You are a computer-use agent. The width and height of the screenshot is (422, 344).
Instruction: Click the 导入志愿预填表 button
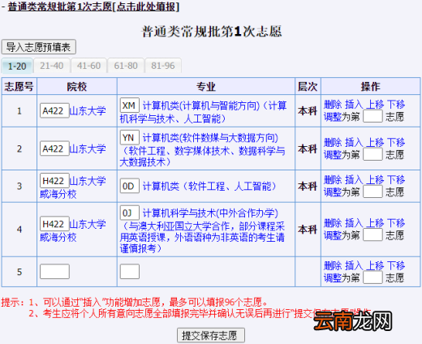point(38,47)
